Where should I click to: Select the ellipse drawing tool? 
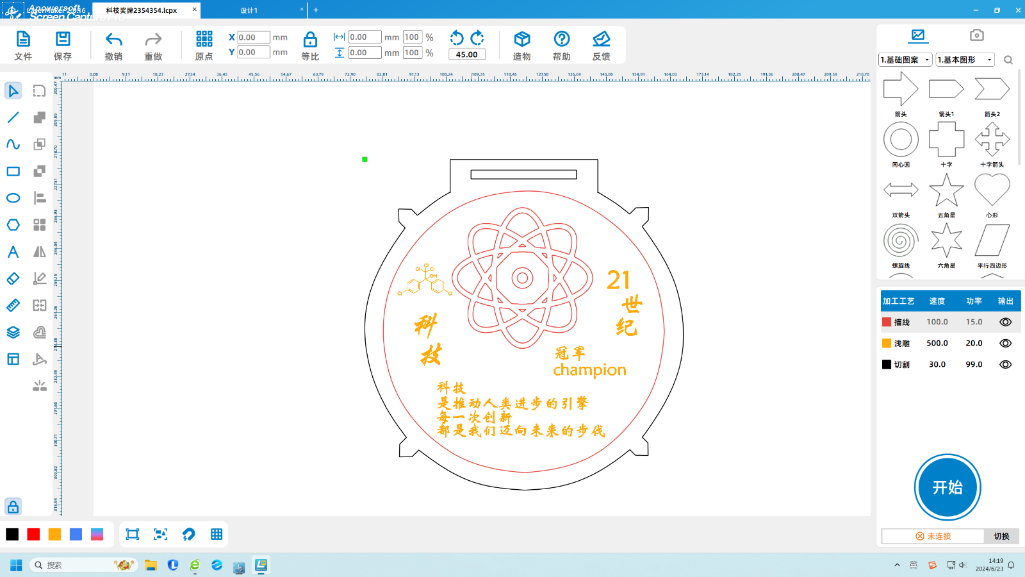[x=13, y=198]
